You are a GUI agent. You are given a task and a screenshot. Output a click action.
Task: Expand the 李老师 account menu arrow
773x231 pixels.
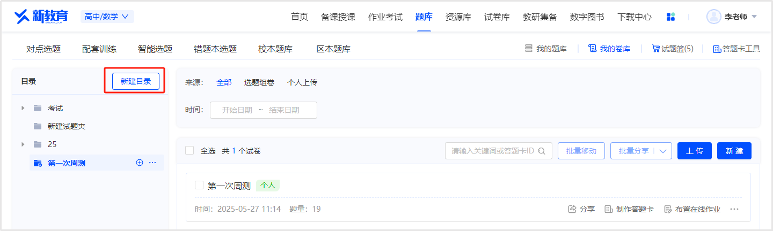tap(754, 17)
